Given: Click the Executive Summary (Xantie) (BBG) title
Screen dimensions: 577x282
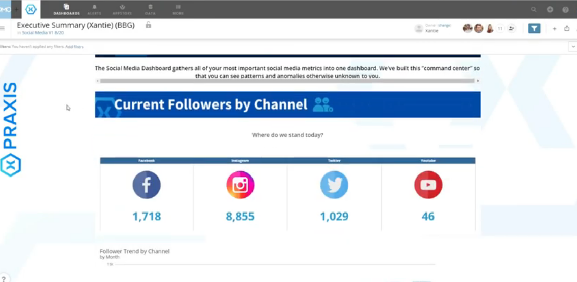Looking at the screenshot, I should tap(76, 25).
